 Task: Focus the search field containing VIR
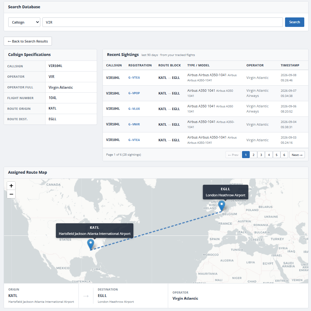162,22
